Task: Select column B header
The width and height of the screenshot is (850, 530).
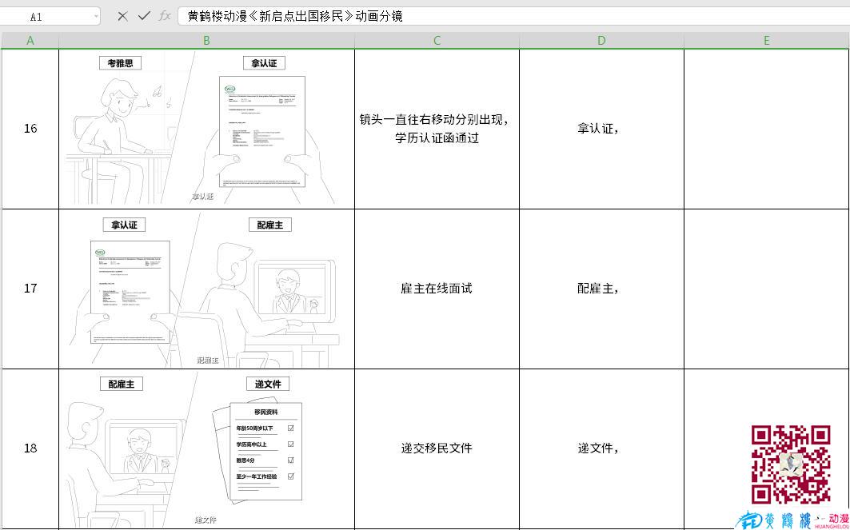Action: (x=206, y=41)
